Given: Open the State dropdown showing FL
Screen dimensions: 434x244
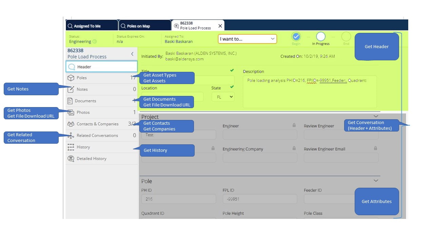Looking at the screenshot, I should (x=223, y=97).
